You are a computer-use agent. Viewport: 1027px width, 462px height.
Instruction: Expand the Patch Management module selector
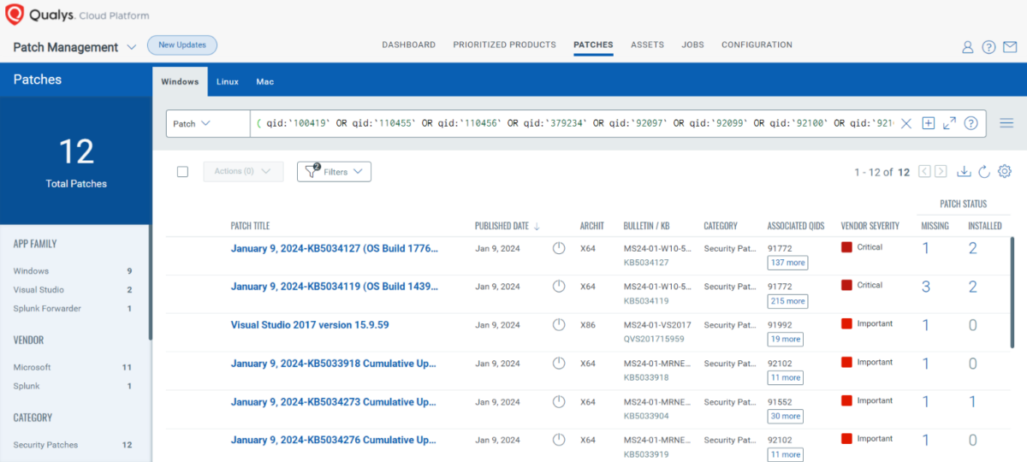click(x=131, y=47)
